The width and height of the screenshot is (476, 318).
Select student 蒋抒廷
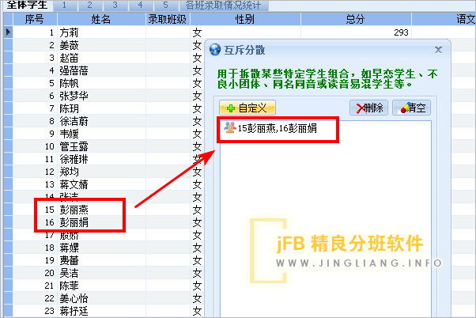[x=74, y=311]
